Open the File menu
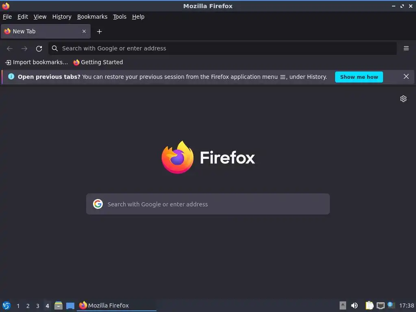416x312 pixels. [7, 17]
